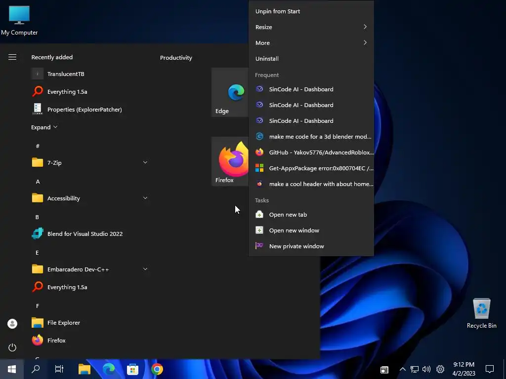Expand the Recently added list
The width and height of the screenshot is (506, 379).
click(x=44, y=127)
